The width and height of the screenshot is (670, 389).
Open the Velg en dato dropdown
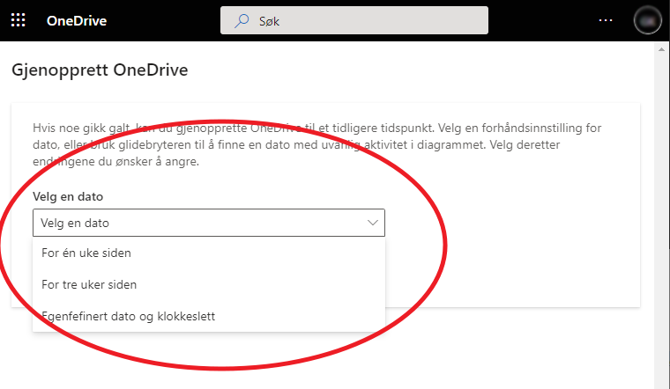(209, 223)
